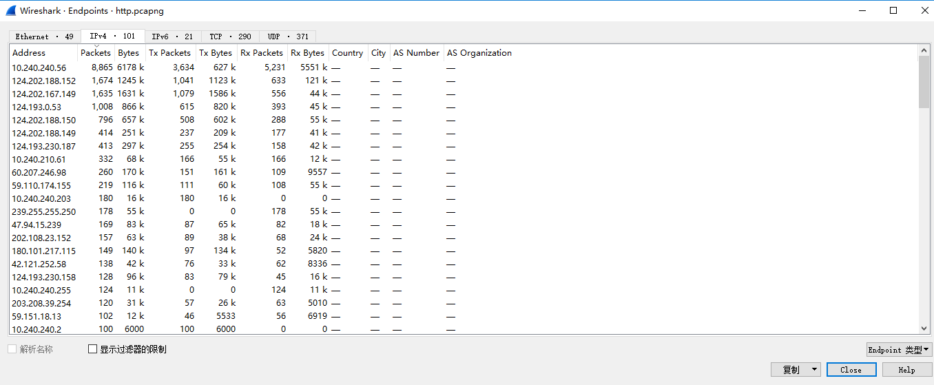The height and width of the screenshot is (385, 934).
Task: Switch to the Ethernet tab
Action: 44,37
